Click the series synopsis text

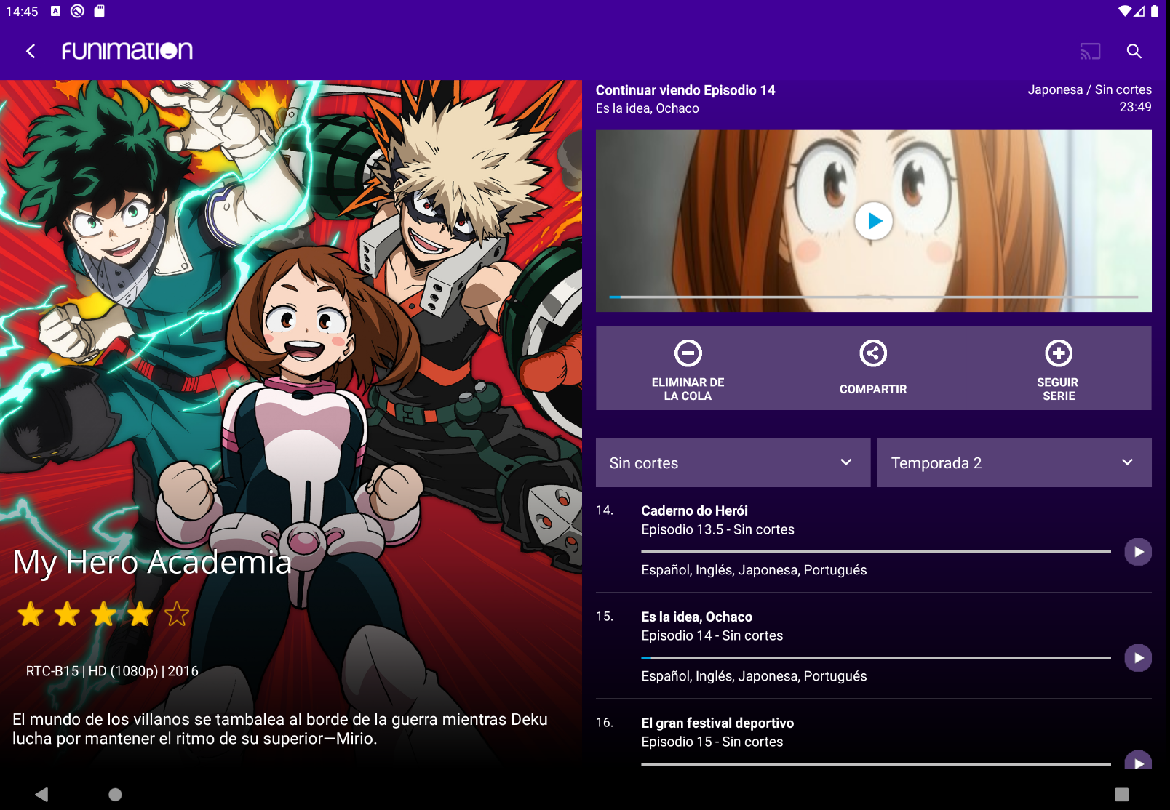tap(280, 729)
